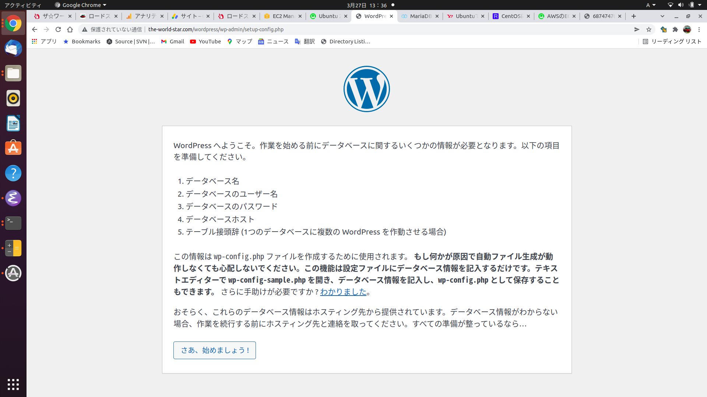The image size is (707, 397).
Task: Go to the browser home page
Action: click(70, 29)
